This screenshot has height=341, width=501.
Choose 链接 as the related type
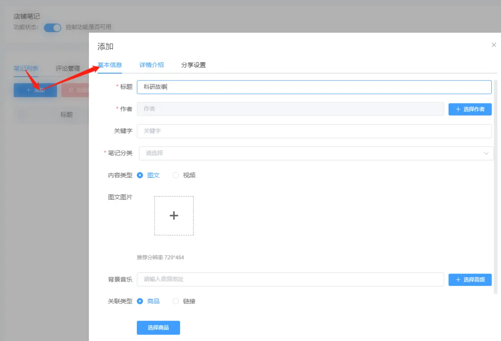(x=176, y=302)
